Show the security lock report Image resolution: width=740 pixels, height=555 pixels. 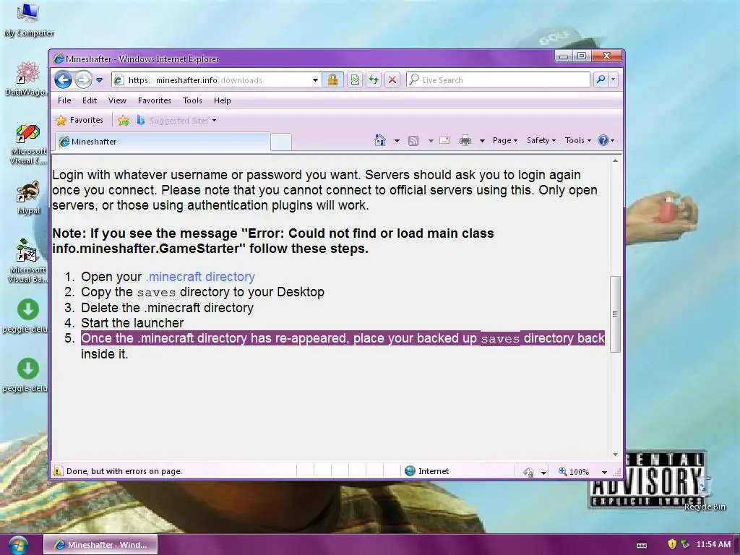coord(332,79)
